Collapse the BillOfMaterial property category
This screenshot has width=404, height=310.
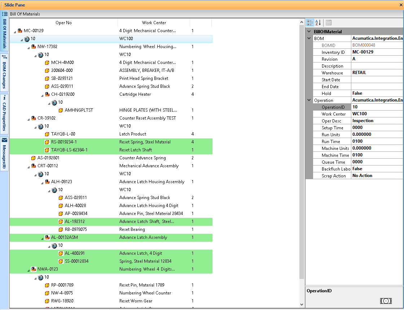309,31
